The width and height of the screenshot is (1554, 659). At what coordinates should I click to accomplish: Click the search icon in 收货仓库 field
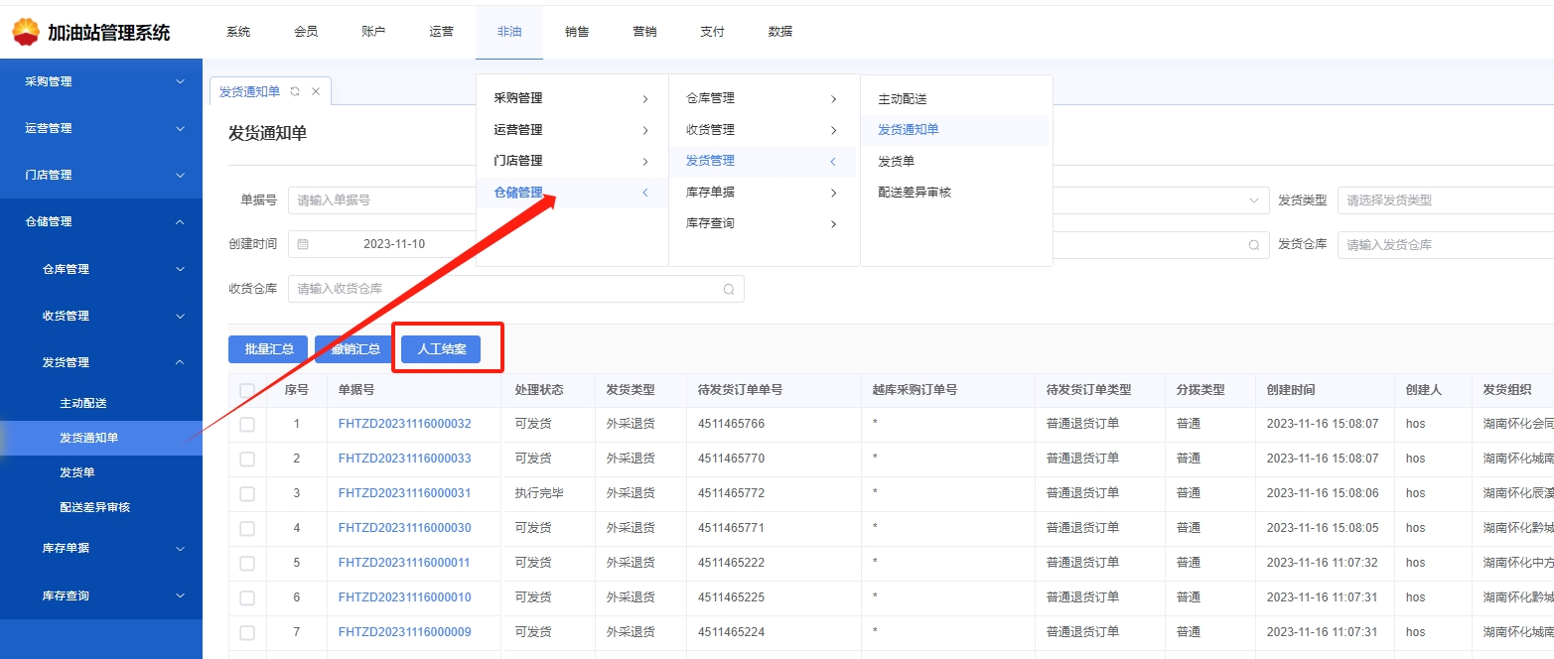(x=729, y=290)
